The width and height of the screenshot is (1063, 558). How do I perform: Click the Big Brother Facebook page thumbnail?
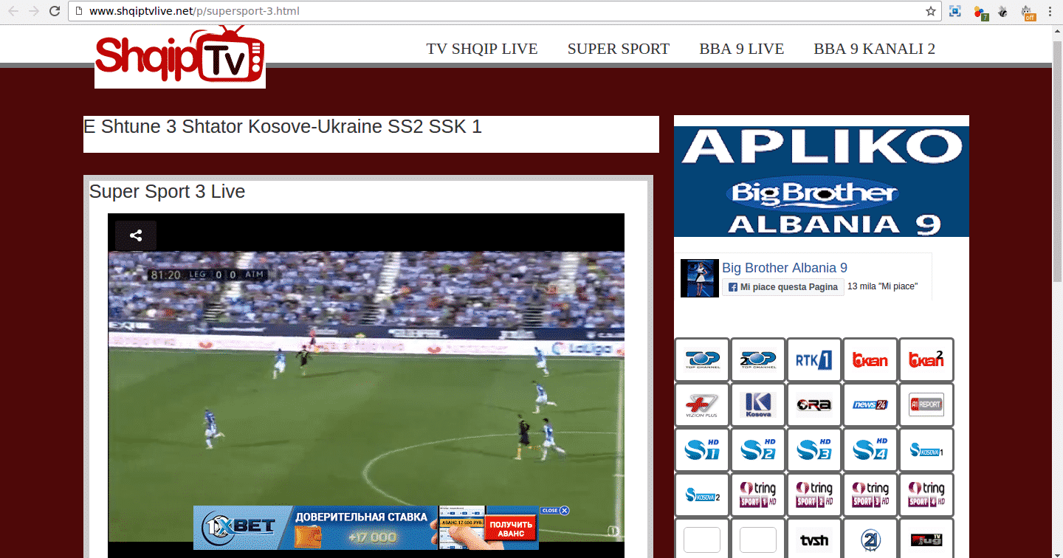700,278
